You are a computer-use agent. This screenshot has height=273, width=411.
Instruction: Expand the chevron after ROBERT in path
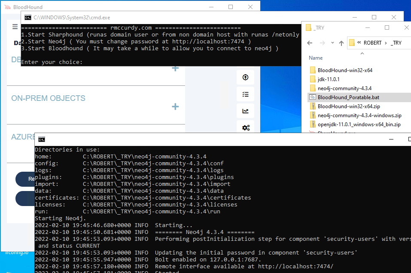tap(386, 43)
